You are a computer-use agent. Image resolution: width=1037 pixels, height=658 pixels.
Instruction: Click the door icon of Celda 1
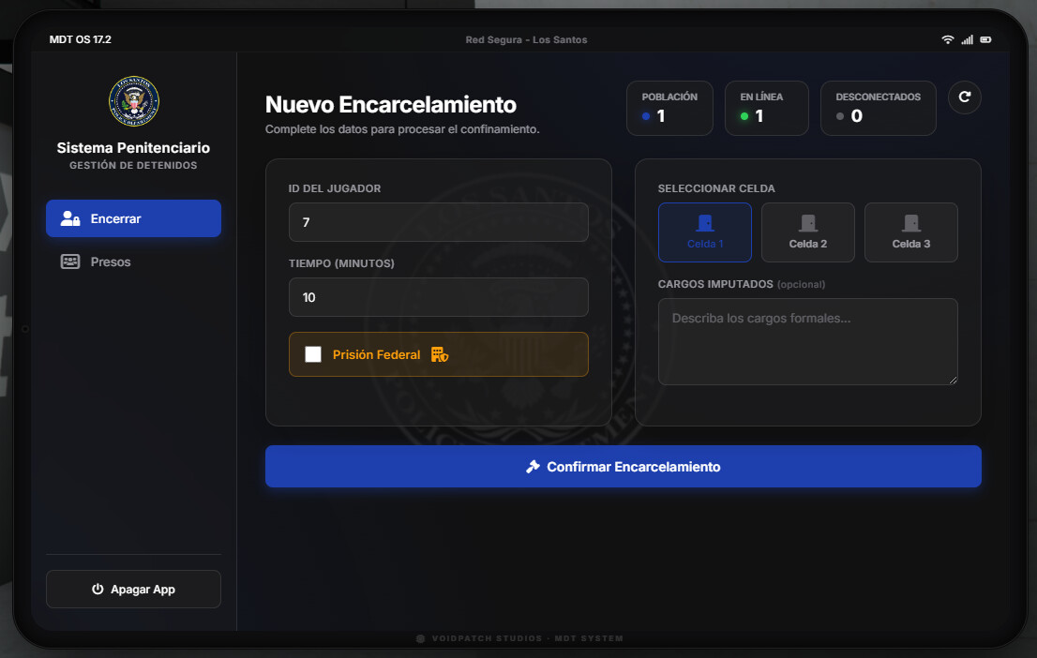[x=705, y=223]
